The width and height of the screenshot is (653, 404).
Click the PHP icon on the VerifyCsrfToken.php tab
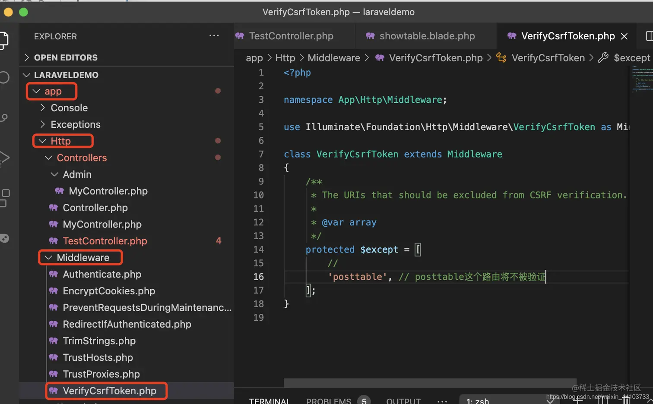tap(512, 36)
